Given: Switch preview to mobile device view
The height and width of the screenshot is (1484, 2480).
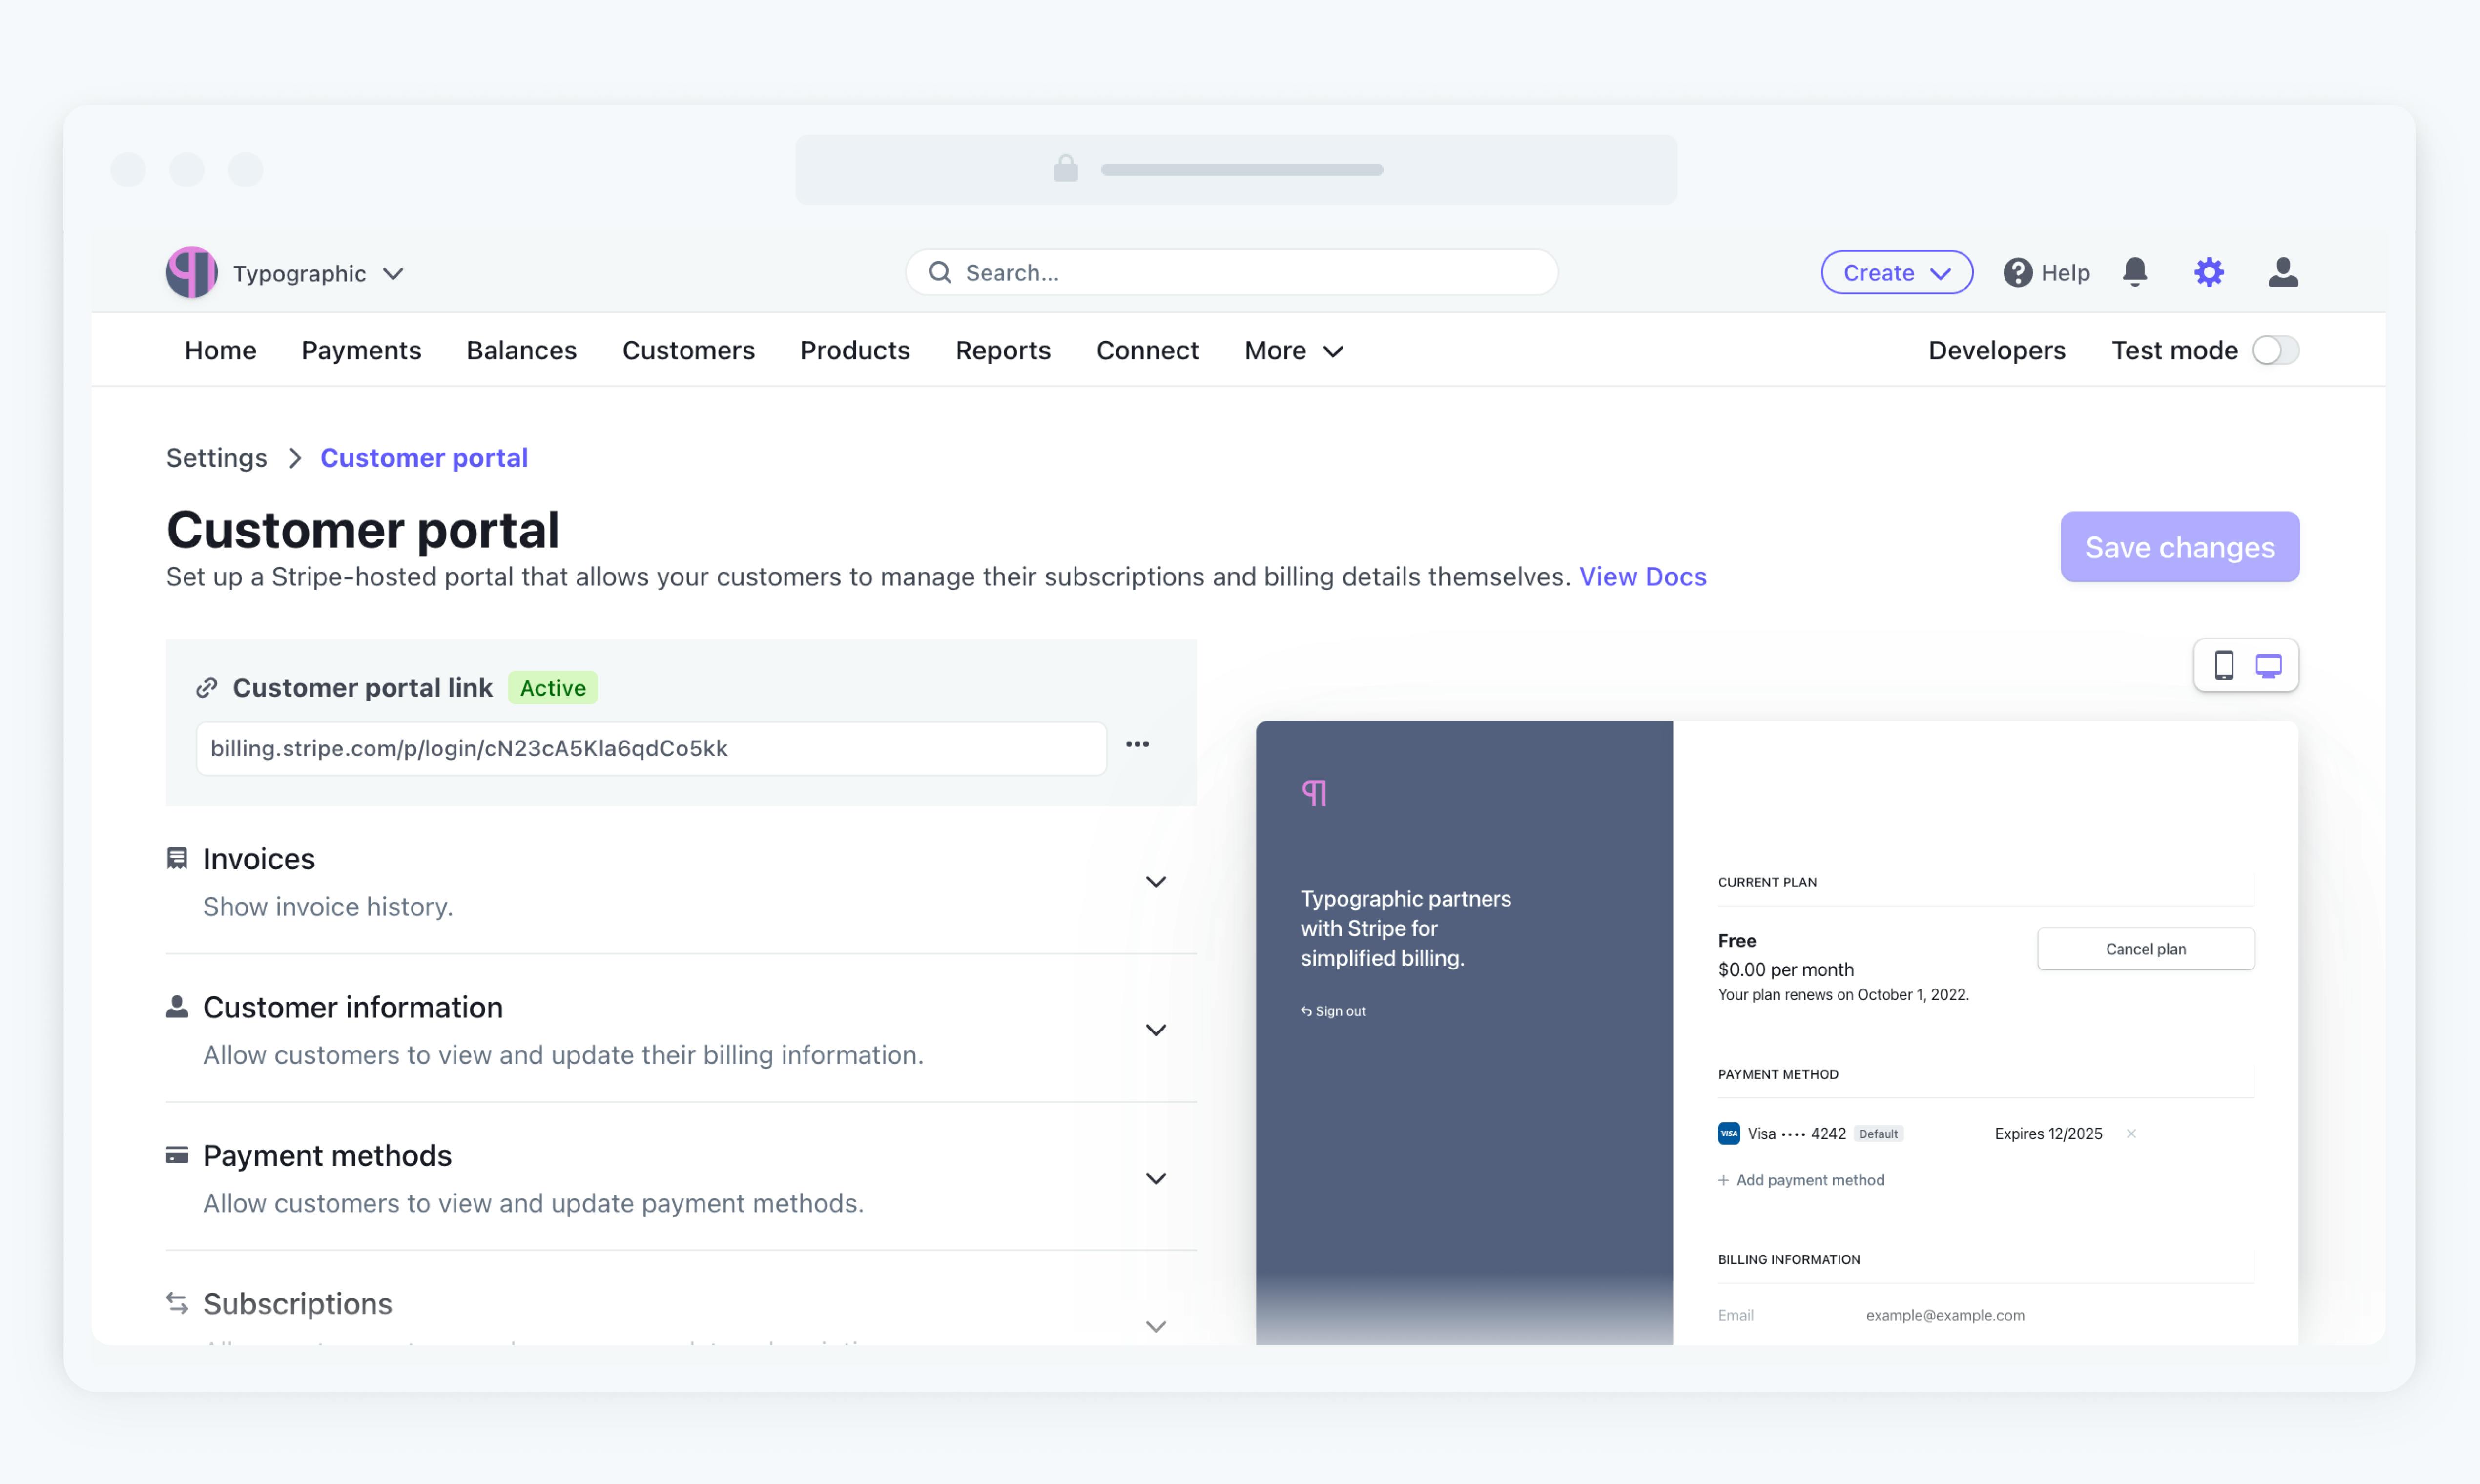Looking at the screenshot, I should tap(2224, 665).
